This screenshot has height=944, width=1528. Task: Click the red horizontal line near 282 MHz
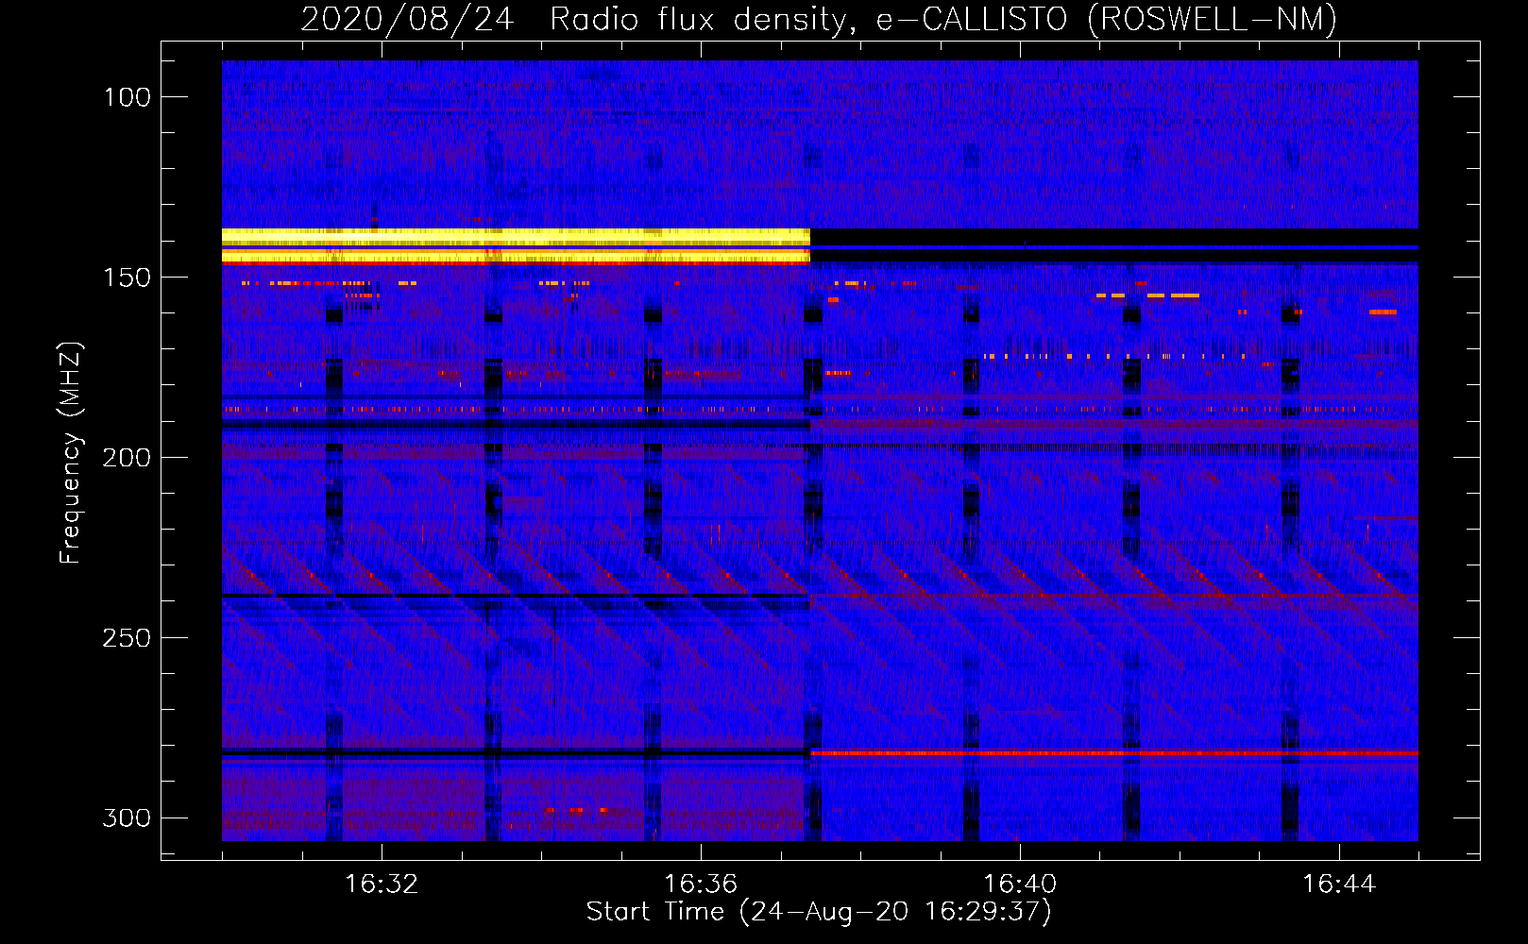click(1114, 753)
